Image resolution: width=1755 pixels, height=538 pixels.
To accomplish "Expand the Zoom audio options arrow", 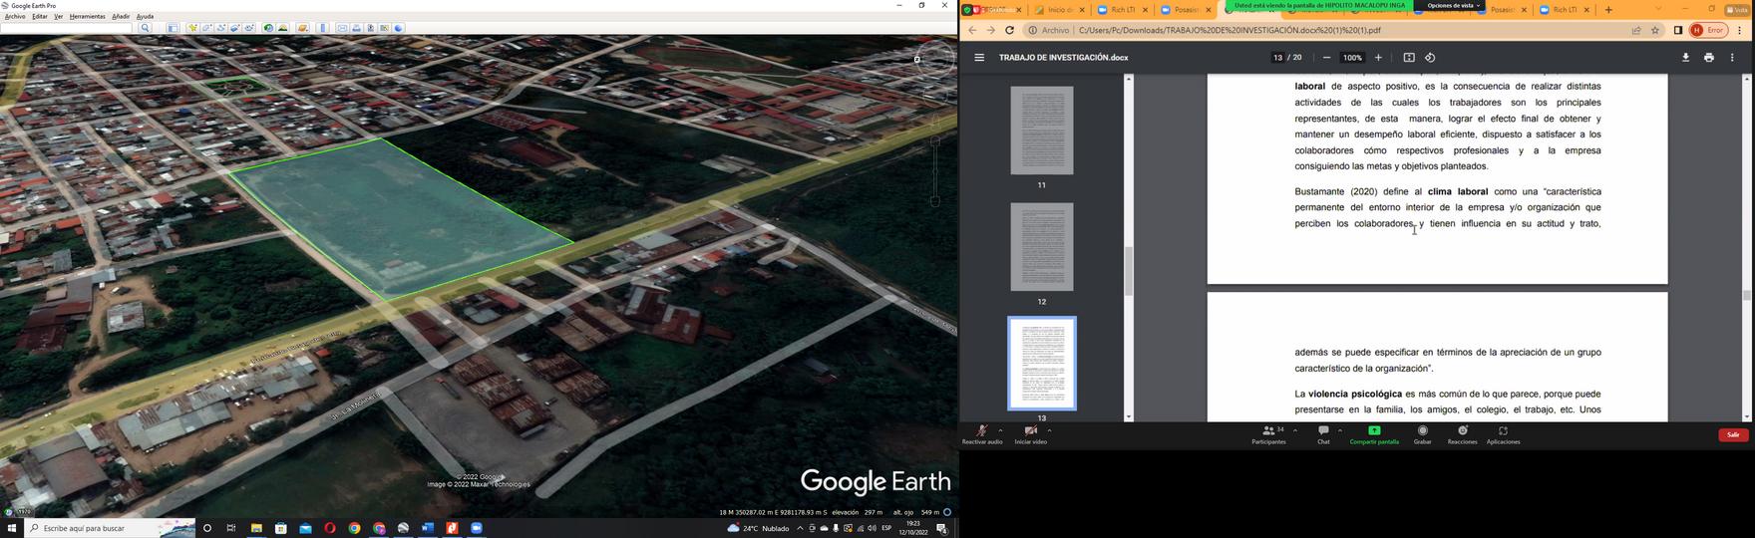I will [x=1000, y=430].
